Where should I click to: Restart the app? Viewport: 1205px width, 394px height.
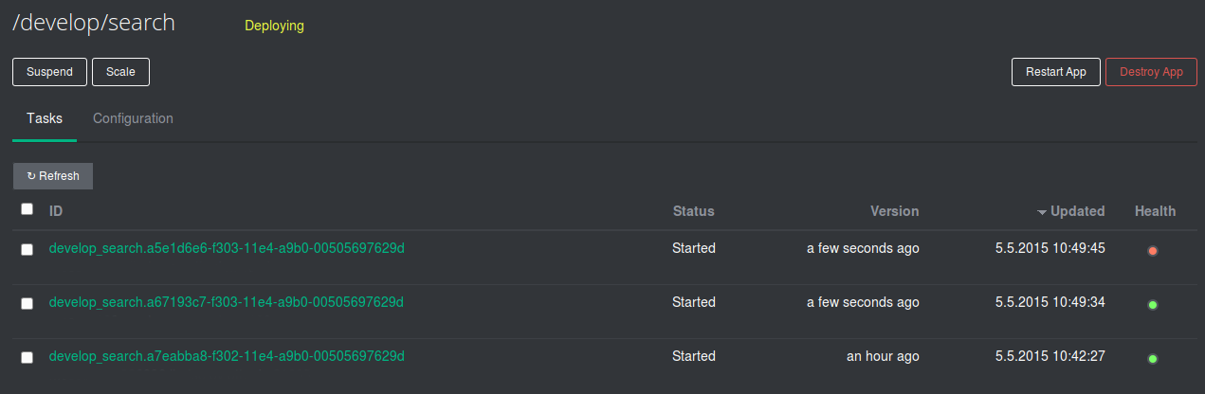pos(1055,72)
